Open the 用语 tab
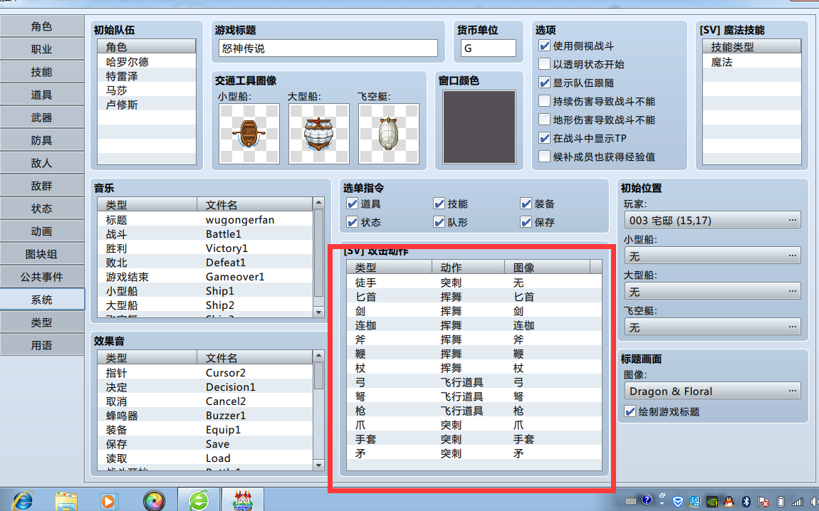819x511 pixels. click(x=42, y=345)
